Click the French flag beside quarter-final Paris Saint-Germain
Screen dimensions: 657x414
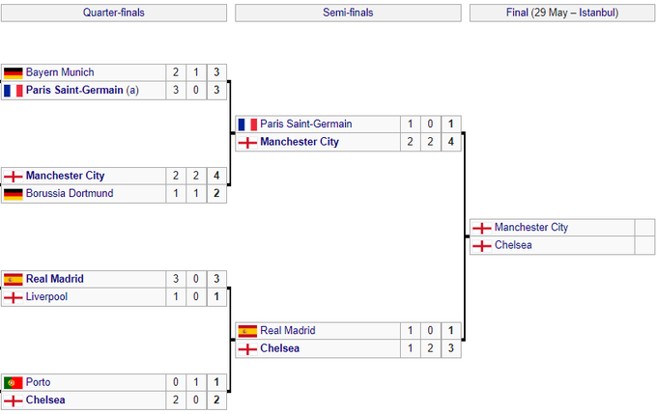click(14, 91)
